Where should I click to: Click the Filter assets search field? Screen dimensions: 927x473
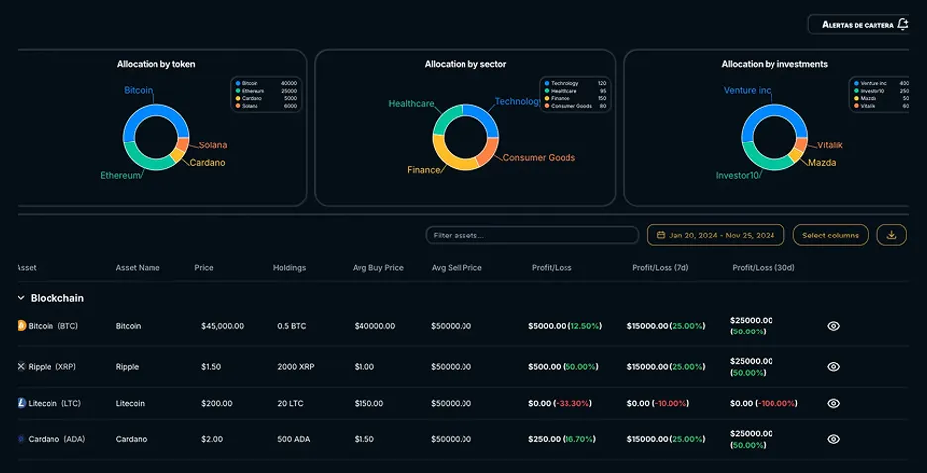pos(532,236)
